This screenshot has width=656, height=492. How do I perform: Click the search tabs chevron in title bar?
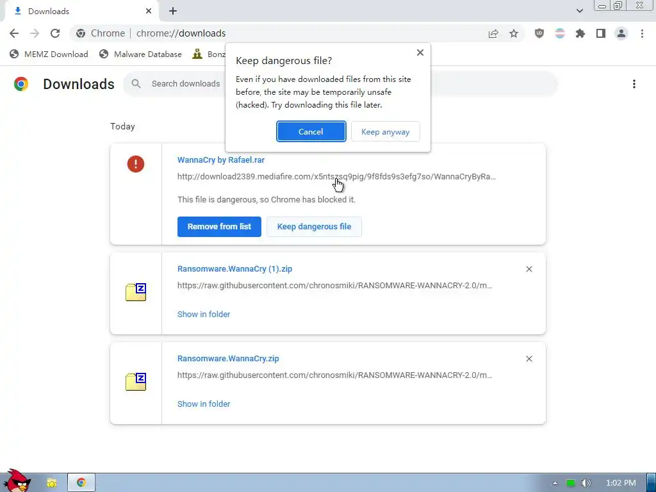point(579,11)
